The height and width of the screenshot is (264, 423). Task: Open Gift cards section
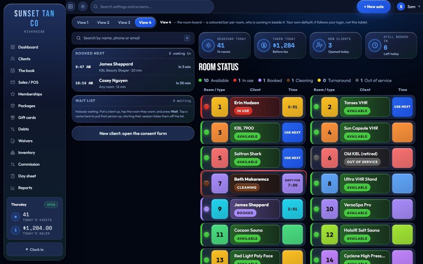click(x=34, y=117)
